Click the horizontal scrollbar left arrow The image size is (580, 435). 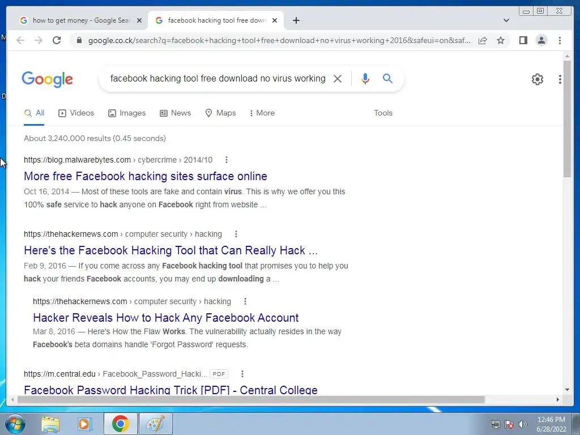(12, 399)
